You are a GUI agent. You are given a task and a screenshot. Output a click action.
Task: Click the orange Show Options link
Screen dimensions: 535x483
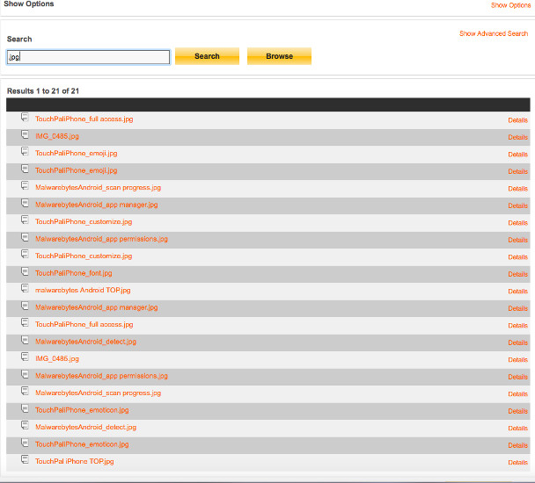pyautogui.click(x=510, y=5)
